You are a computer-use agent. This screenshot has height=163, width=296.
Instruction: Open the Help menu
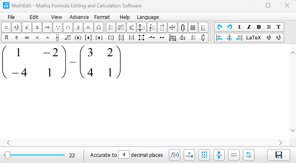click(x=125, y=17)
